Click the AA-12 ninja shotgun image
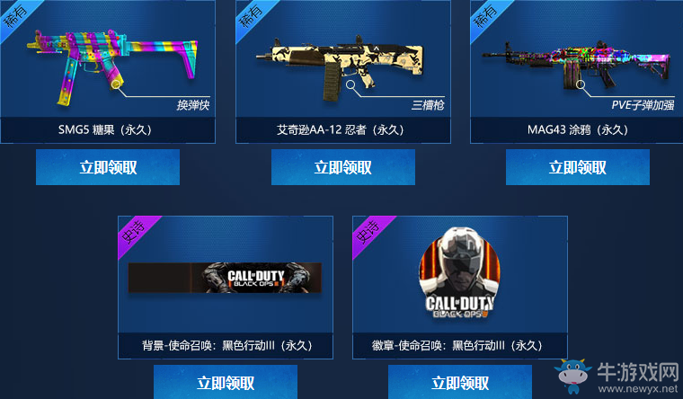Screen dimensions: 683x399 tap(340, 67)
